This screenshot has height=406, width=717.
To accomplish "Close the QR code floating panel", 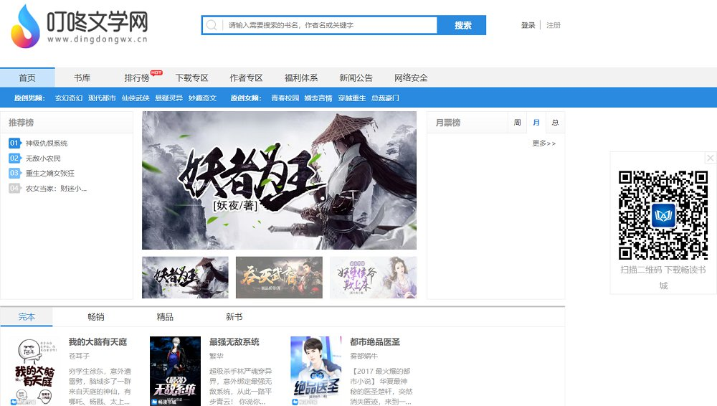I will pos(710,158).
